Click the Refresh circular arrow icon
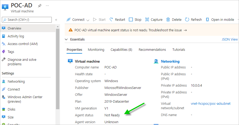This screenshot has height=125, width=239. pos(187,19)
